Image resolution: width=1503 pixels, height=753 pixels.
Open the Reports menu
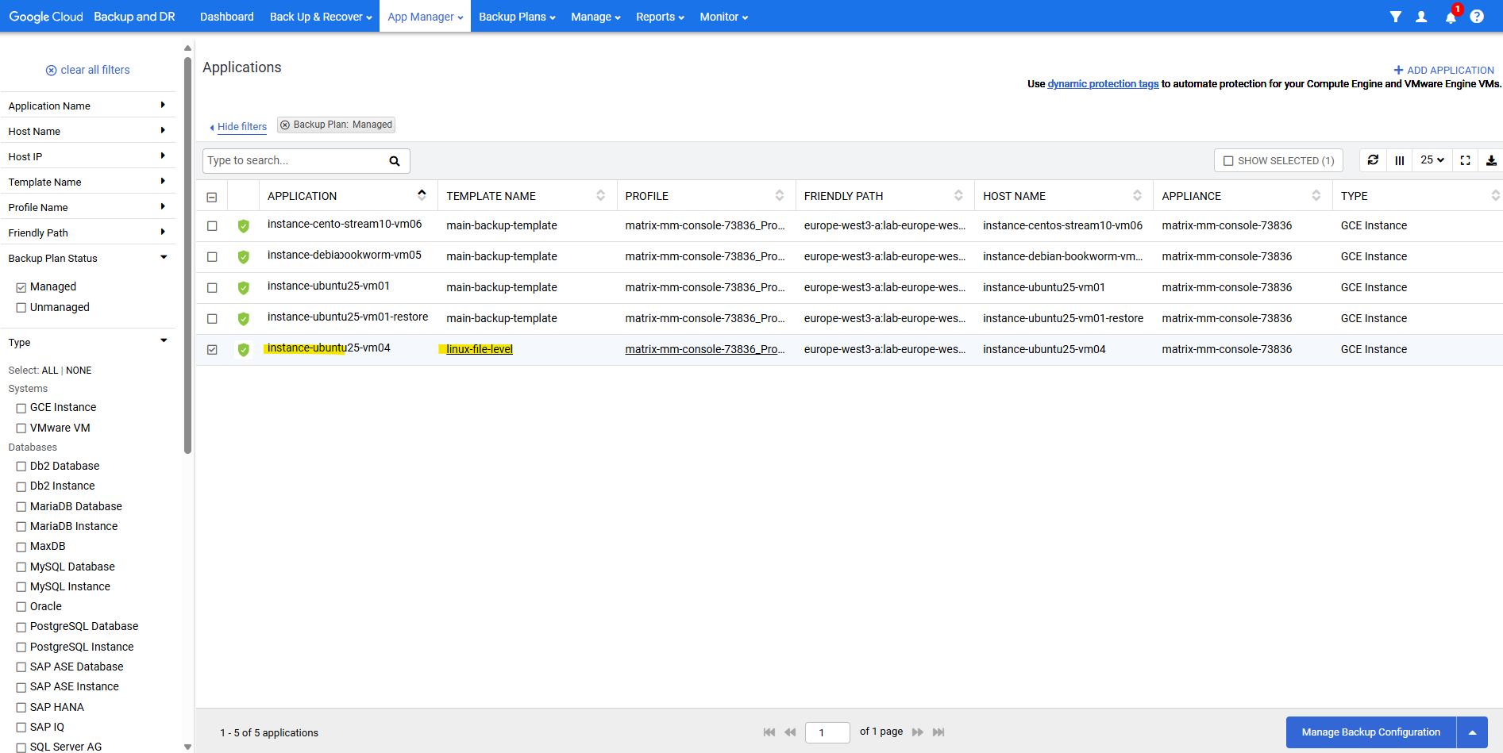pyautogui.click(x=660, y=17)
